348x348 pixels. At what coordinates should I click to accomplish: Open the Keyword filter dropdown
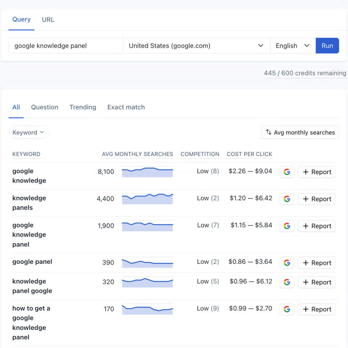pyautogui.click(x=28, y=132)
